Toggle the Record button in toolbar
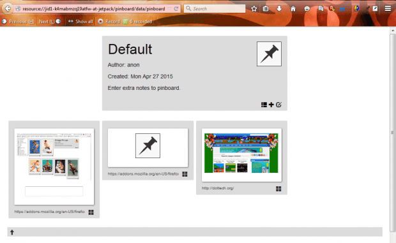The image size is (396, 243). pos(109,22)
